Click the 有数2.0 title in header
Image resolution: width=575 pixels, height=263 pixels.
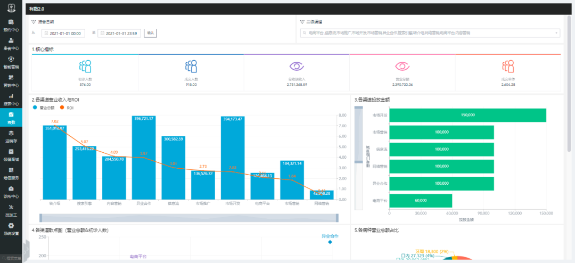click(37, 9)
